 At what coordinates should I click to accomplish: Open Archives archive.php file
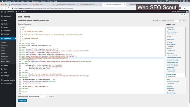pyautogui.click(x=170, y=49)
